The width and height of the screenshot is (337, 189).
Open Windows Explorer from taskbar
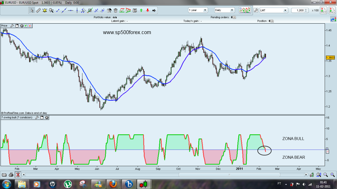[21, 184]
